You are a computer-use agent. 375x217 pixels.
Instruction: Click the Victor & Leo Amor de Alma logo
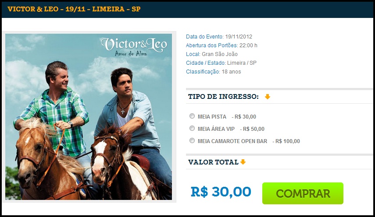(134, 47)
